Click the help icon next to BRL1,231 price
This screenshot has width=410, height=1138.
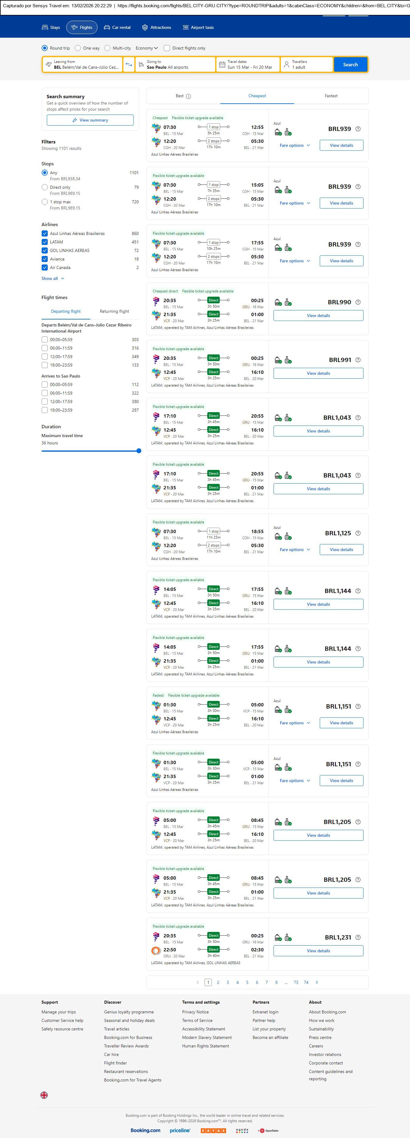[358, 937]
